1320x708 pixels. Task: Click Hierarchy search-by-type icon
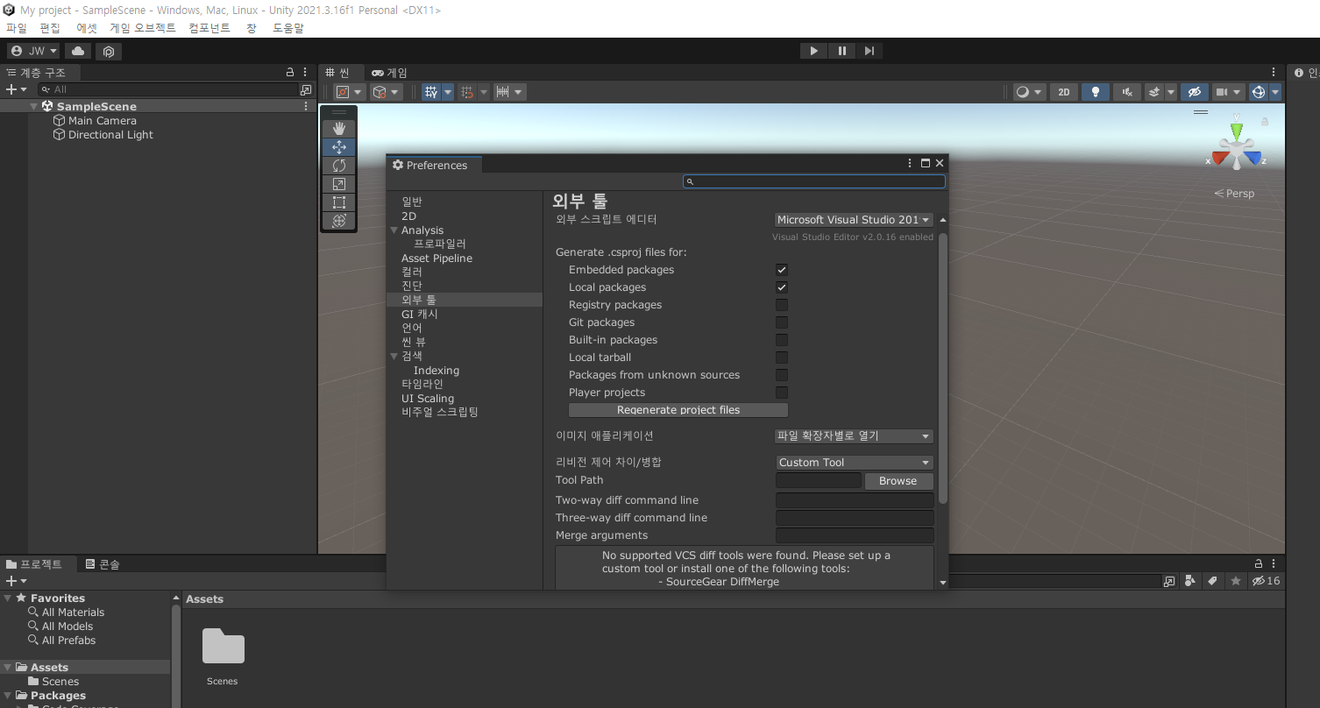coord(306,89)
